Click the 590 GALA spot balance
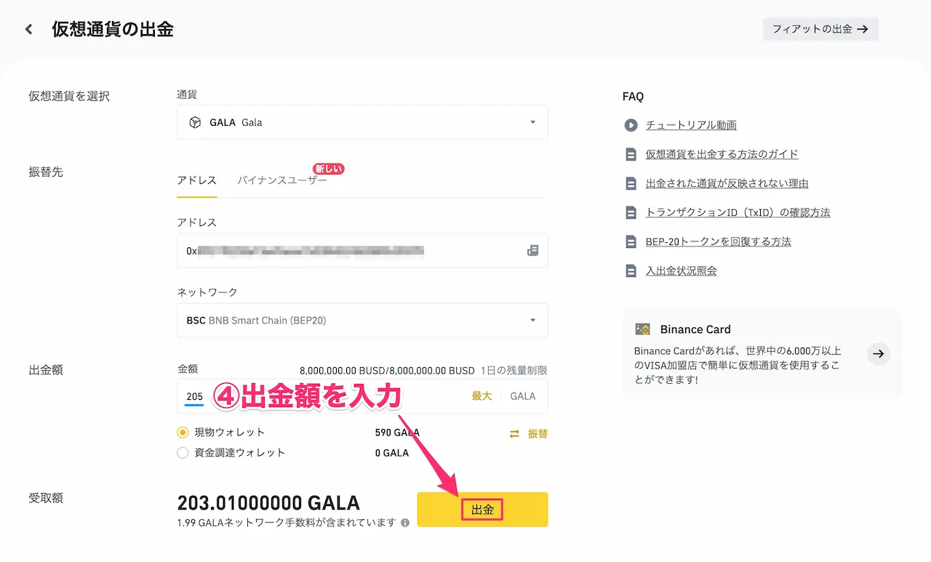The width and height of the screenshot is (931, 562). coord(397,433)
